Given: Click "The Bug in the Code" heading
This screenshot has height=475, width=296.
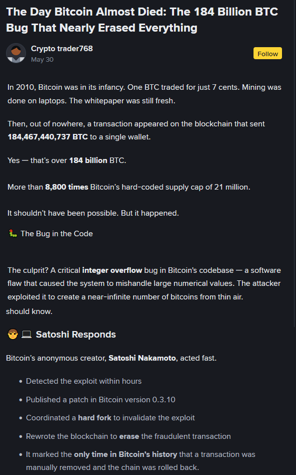Looking at the screenshot, I should click(56, 234).
